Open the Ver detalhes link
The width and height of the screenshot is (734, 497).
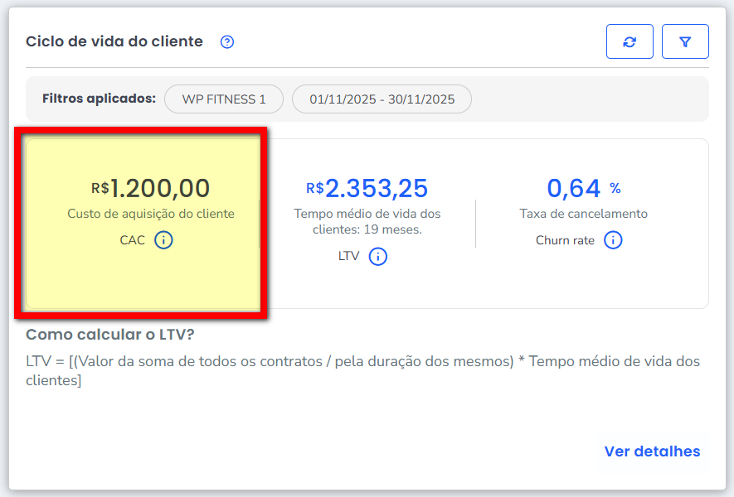(x=652, y=451)
